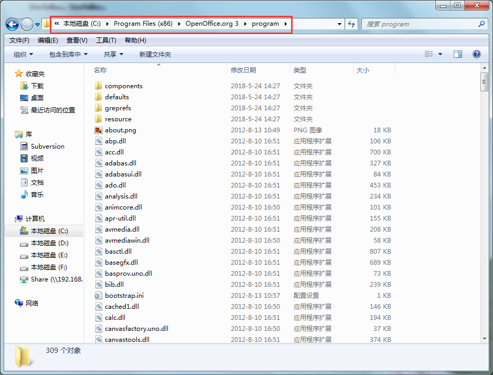
Task: Click the search program input field
Action: (420, 24)
